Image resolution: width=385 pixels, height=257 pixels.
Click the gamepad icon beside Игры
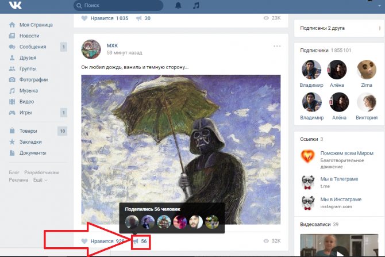click(12, 113)
